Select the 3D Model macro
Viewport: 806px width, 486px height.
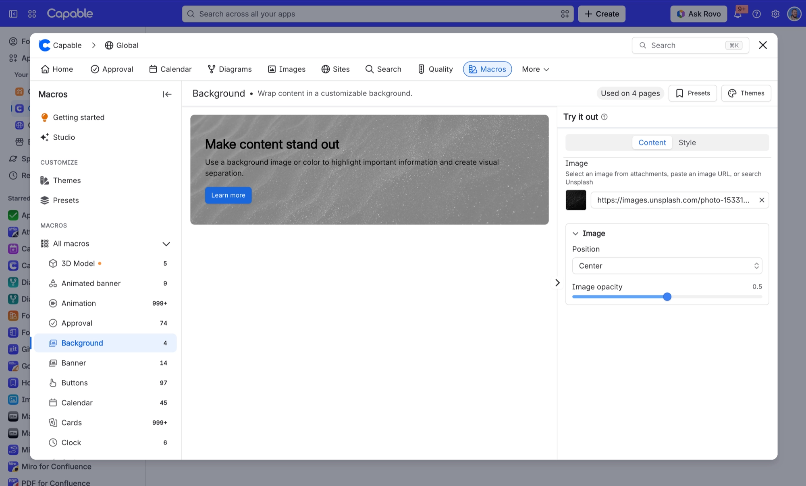tap(105, 263)
